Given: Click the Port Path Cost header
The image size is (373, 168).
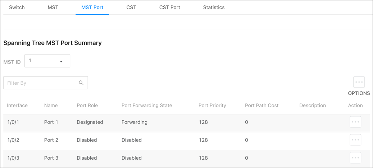Looking at the screenshot, I should (x=261, y=105).
